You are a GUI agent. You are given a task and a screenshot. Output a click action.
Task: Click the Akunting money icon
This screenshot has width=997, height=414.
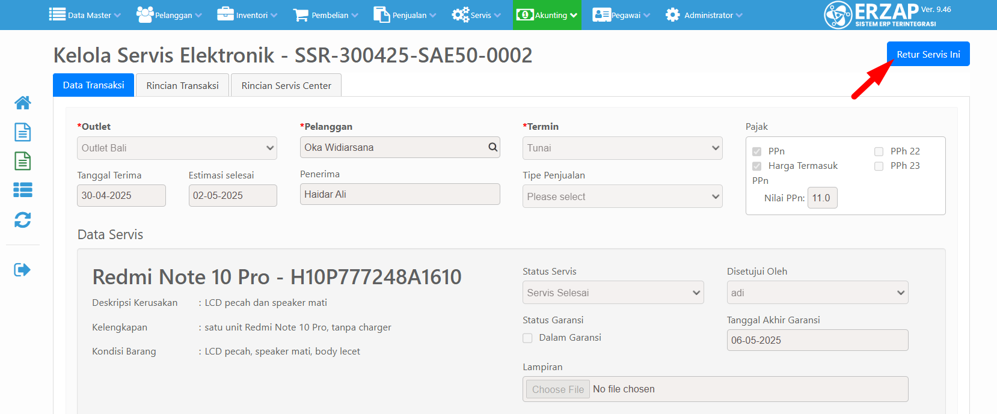[x=525, y=14]
